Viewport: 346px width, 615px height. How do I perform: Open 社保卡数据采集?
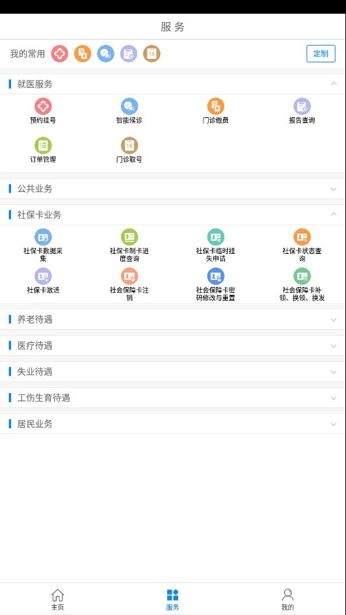tap(43, 245)
